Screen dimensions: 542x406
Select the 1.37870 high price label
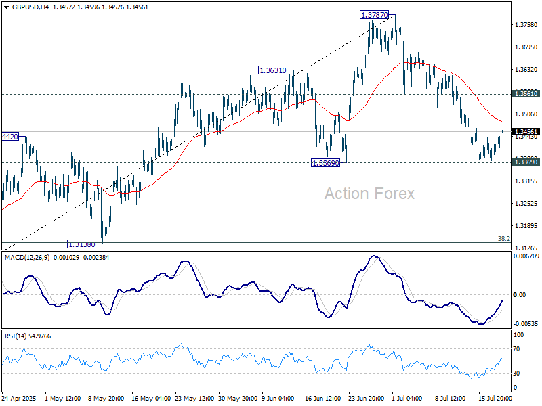377,14
